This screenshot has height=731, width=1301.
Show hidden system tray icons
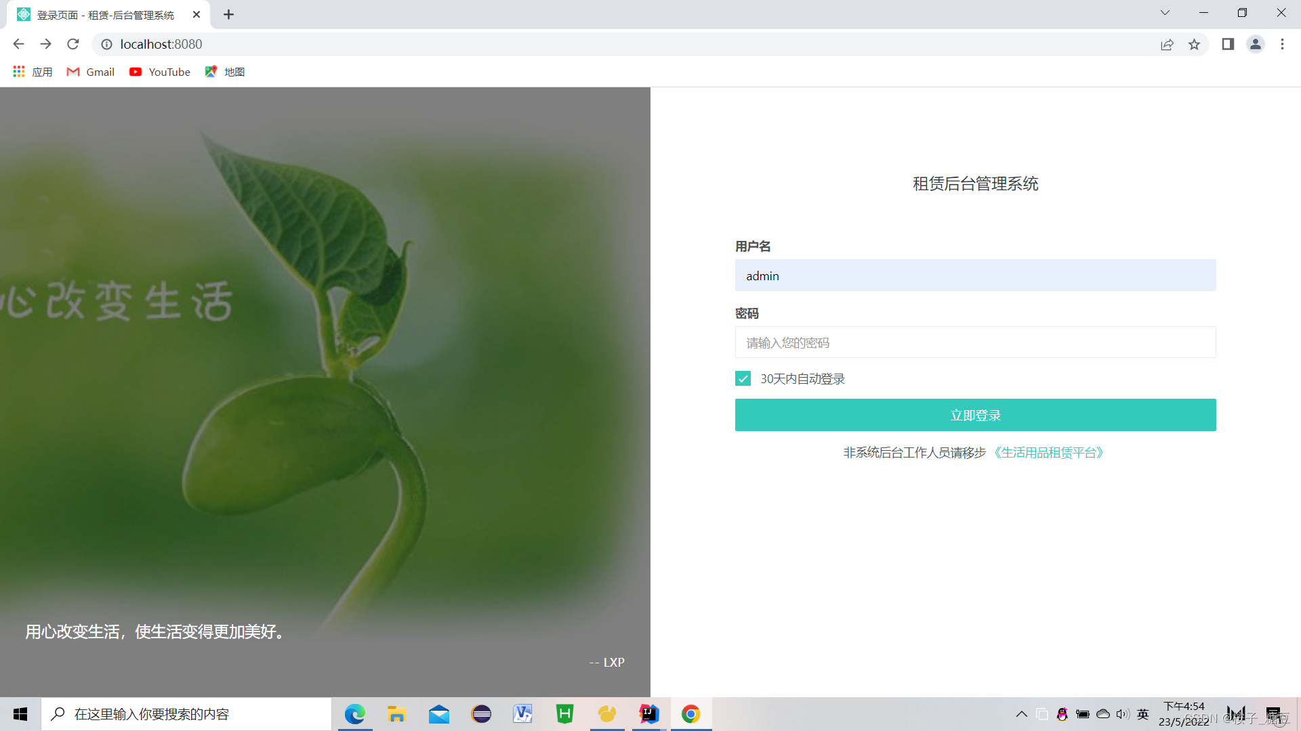pos(1021,714)
